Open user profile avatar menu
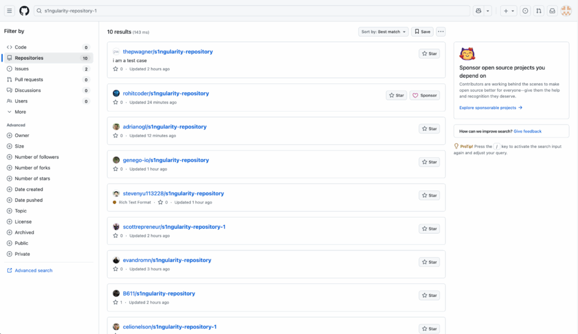The width and height of the screenshot is (578, 334). tap(566, 11)
